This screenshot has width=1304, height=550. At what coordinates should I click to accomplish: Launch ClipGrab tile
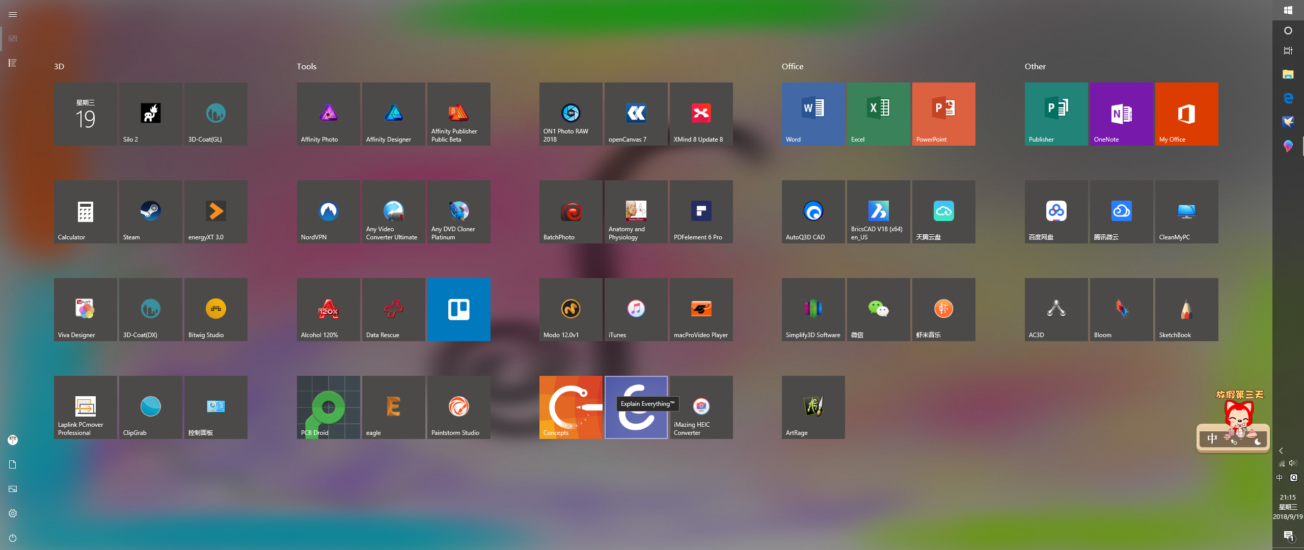(151, 407)
